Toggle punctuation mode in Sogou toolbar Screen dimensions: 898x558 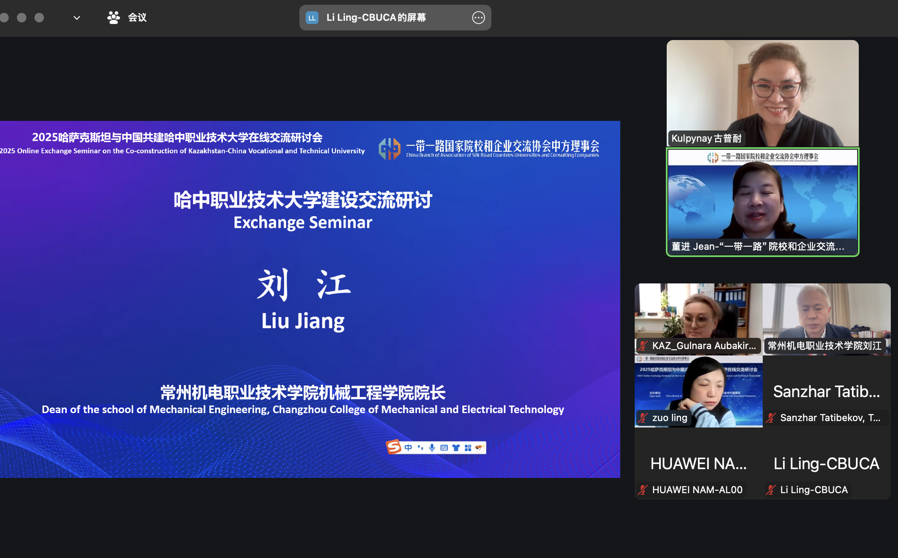420,448
